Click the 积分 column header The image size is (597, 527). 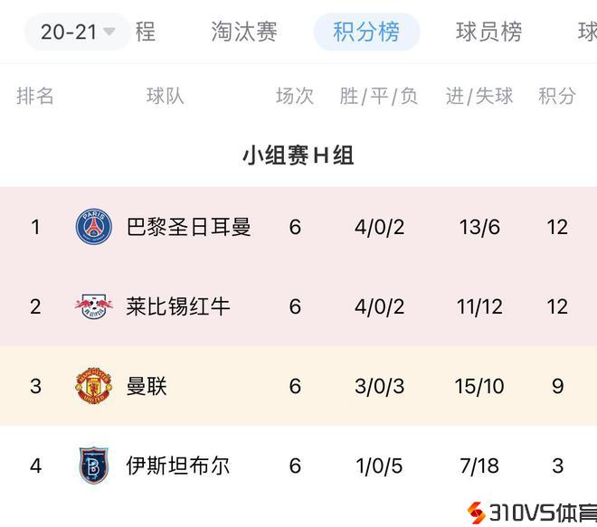[x=556, y=96]
